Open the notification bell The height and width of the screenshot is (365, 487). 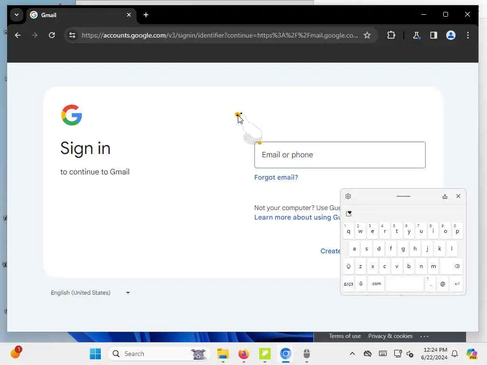(455, 354)
